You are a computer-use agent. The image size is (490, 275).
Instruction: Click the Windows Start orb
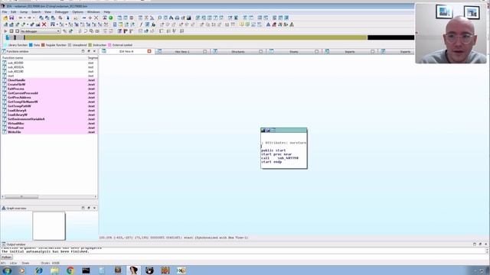pyautogui.click(x=7, y=270)
